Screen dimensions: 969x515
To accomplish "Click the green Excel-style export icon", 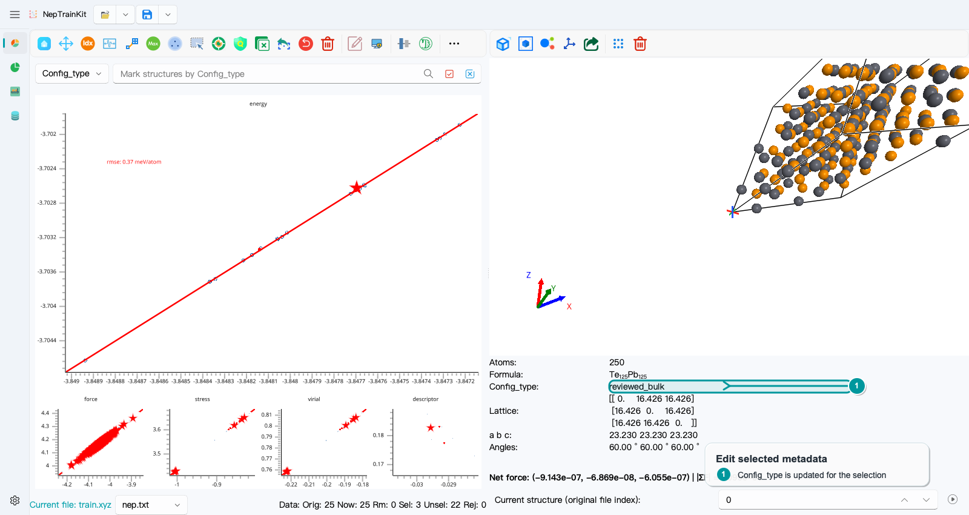I will 262,44.
